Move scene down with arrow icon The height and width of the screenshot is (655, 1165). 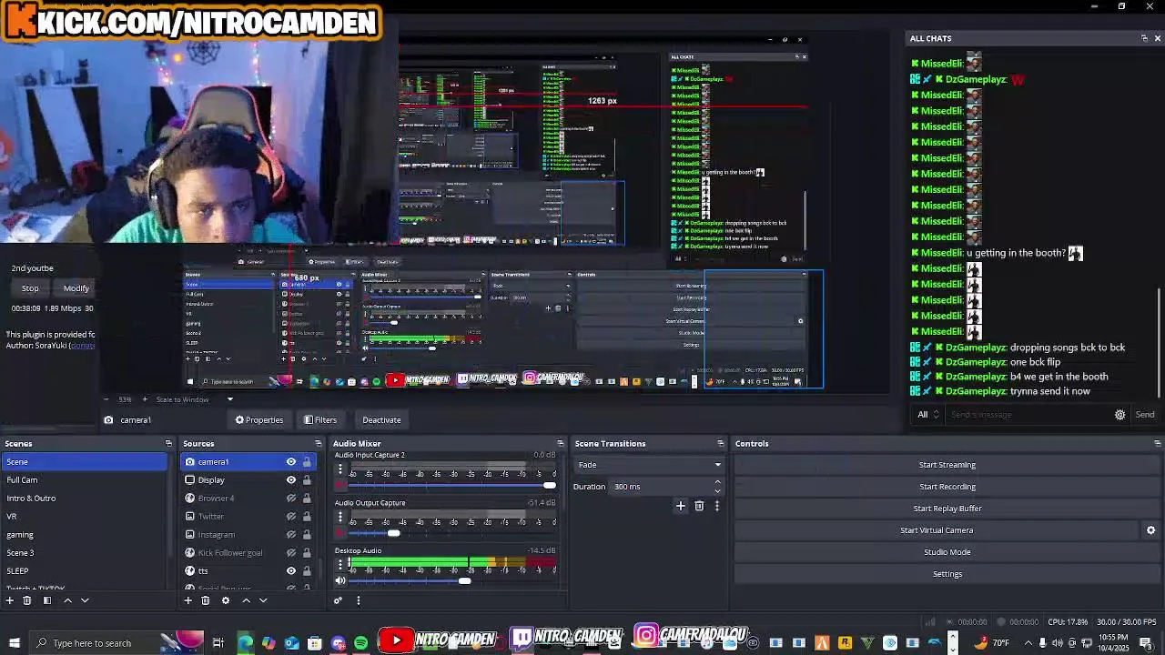pyautogui.click(x=85, y=600)
